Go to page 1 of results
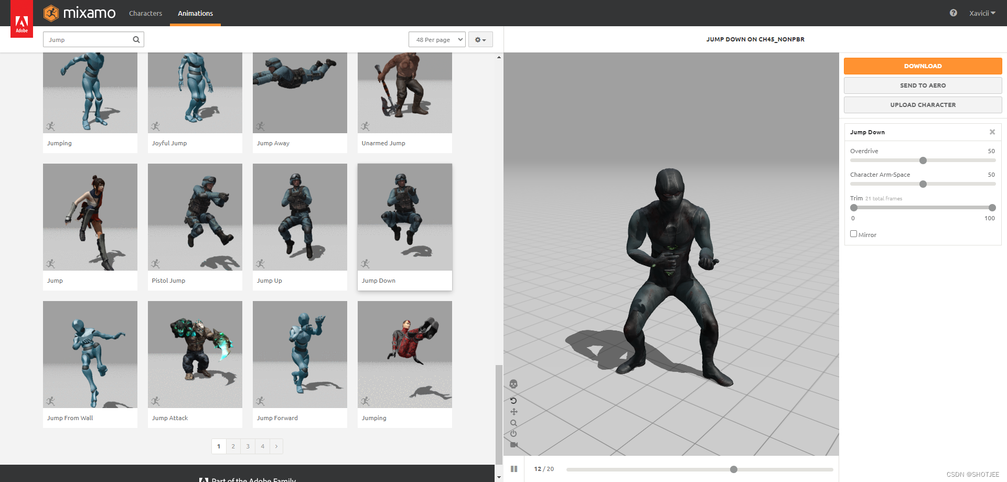 219,446
